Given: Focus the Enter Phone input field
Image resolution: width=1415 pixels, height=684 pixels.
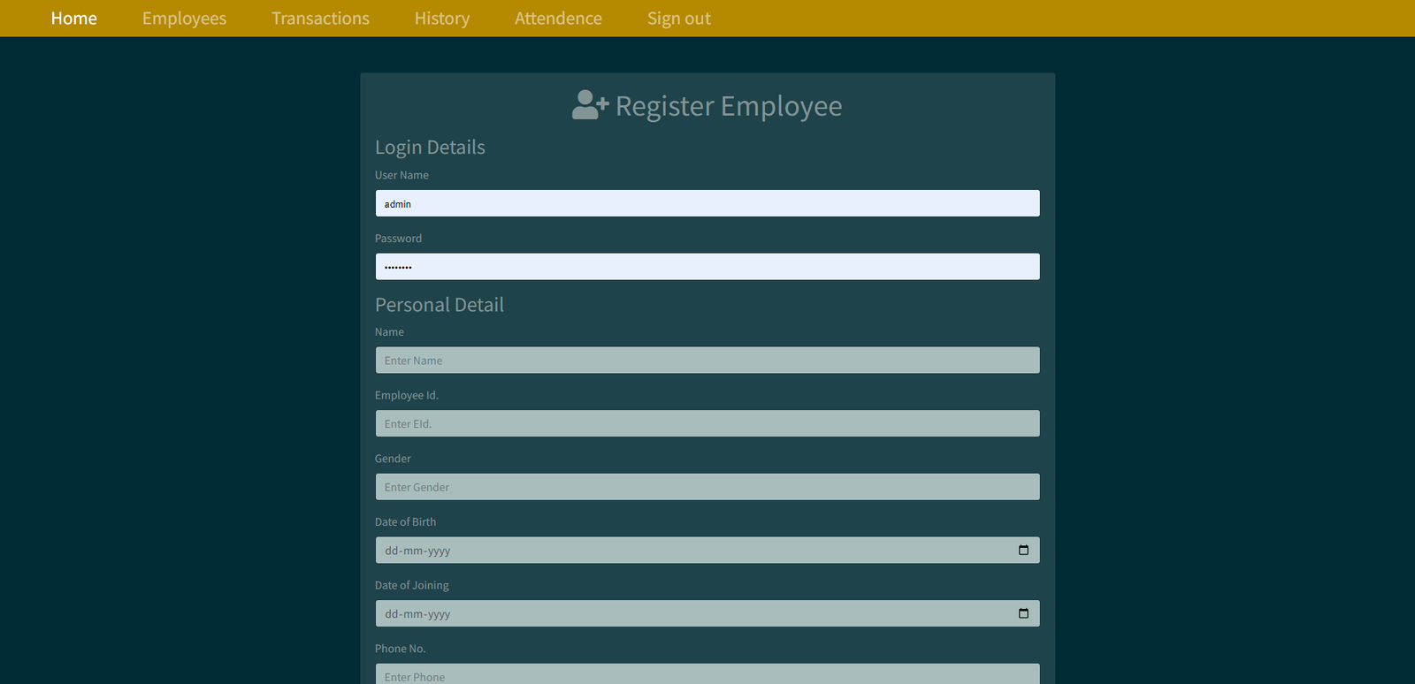Looking at the screenshot, I should coord(707,675).
